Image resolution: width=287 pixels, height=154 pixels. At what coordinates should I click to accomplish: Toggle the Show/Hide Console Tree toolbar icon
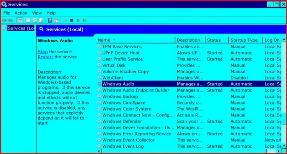[20, 20]
